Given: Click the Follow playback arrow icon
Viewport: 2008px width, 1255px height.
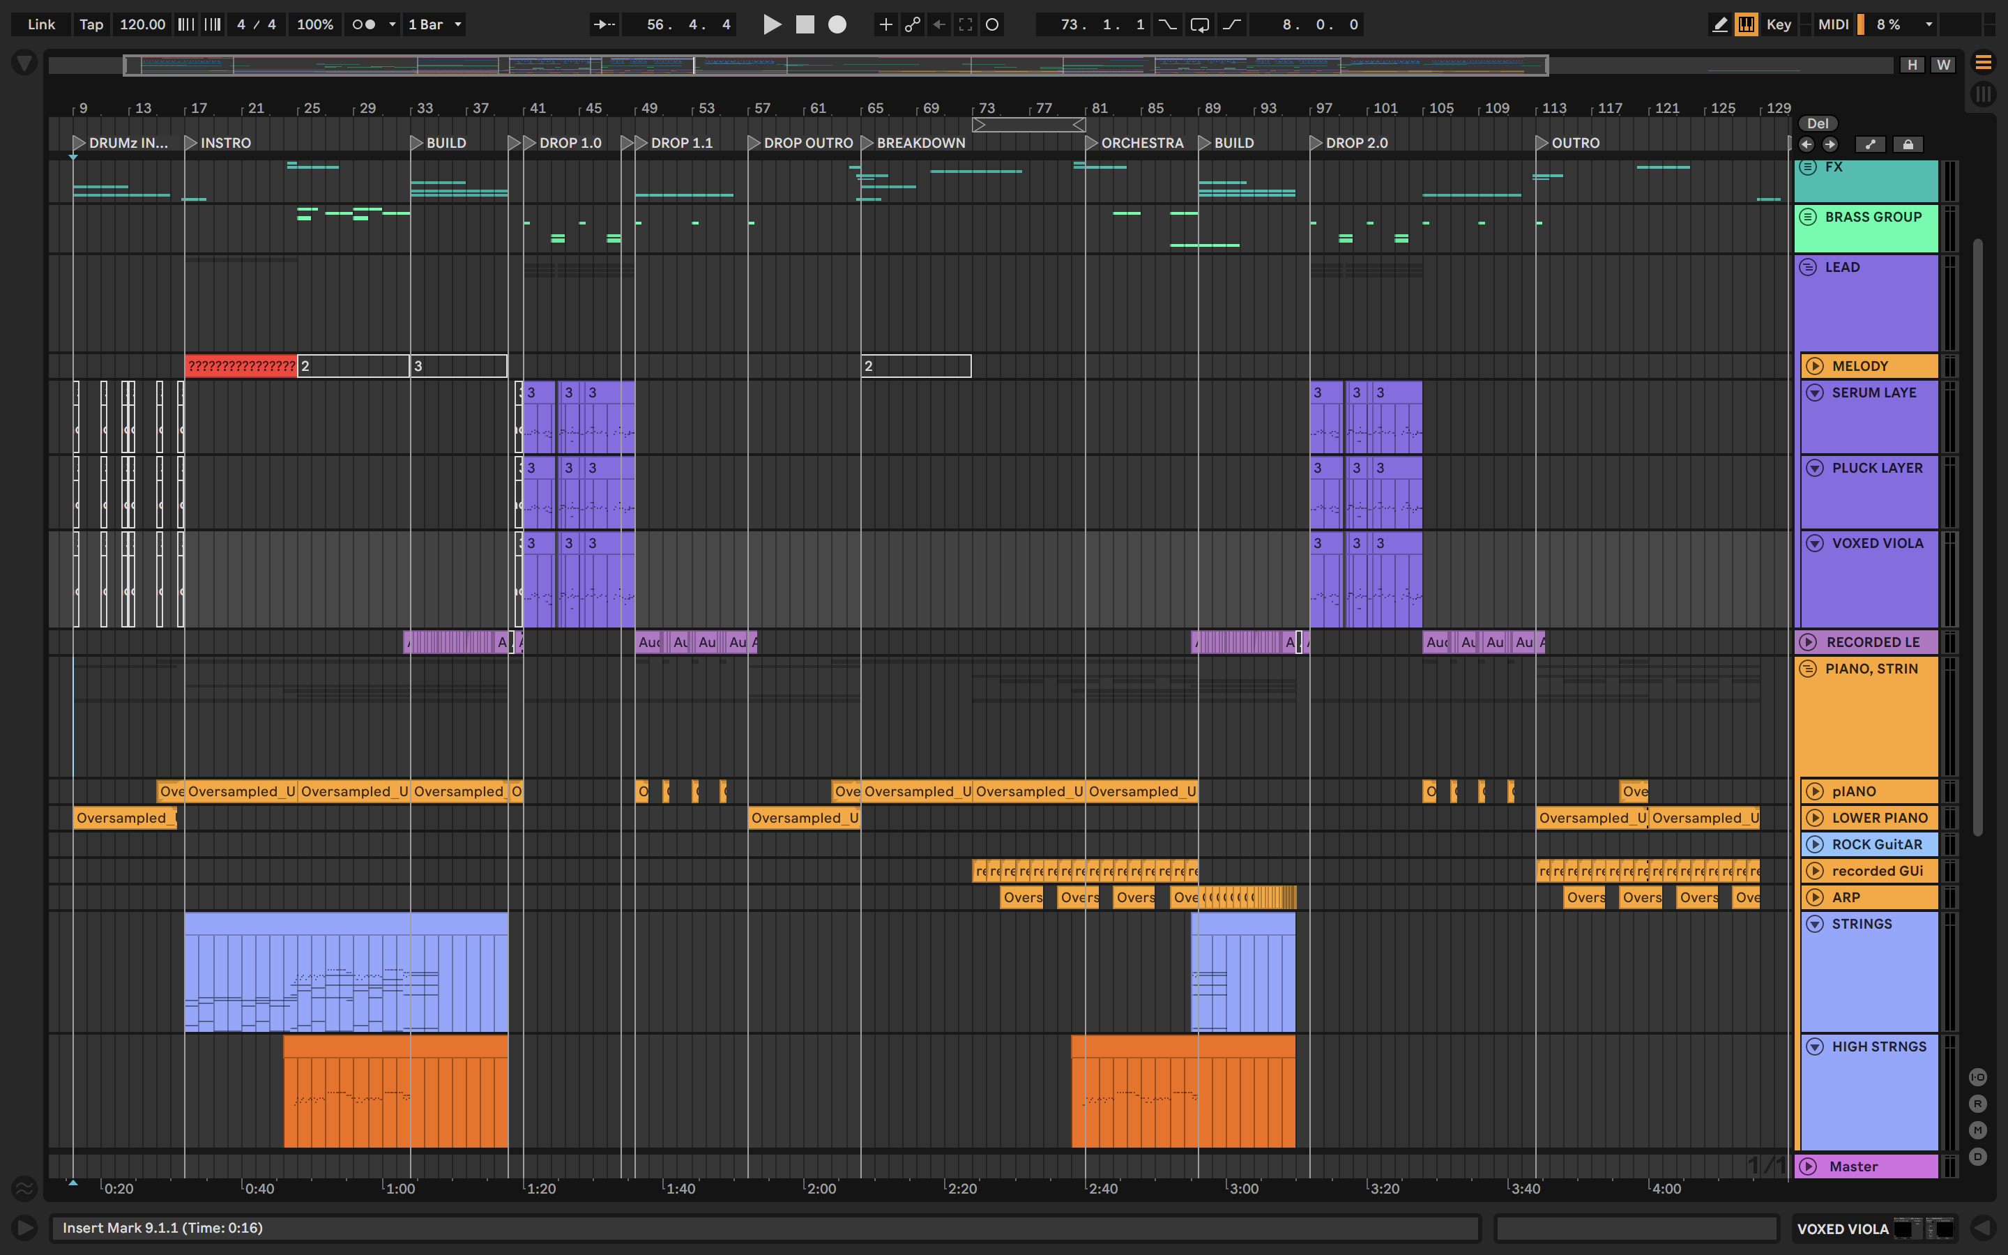Looking at the screenshot, I should click(603, 24).
